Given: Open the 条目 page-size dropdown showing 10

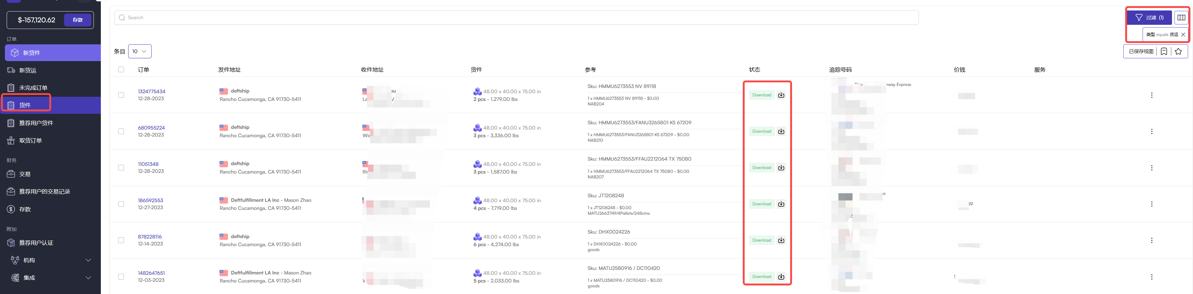Looking at the screenshot, I should coord(139,51).
